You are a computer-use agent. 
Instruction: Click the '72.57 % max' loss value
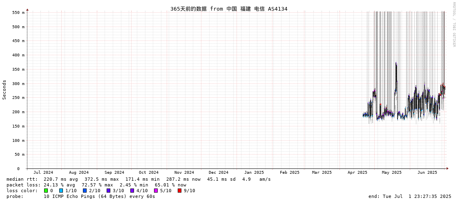tap(98, 185)
